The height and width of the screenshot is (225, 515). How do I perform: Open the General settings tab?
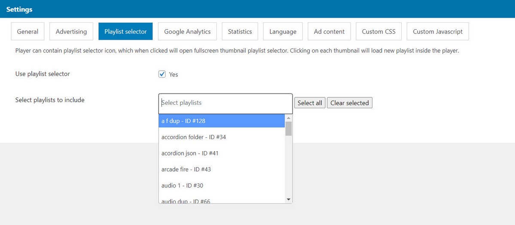point(27,31)
